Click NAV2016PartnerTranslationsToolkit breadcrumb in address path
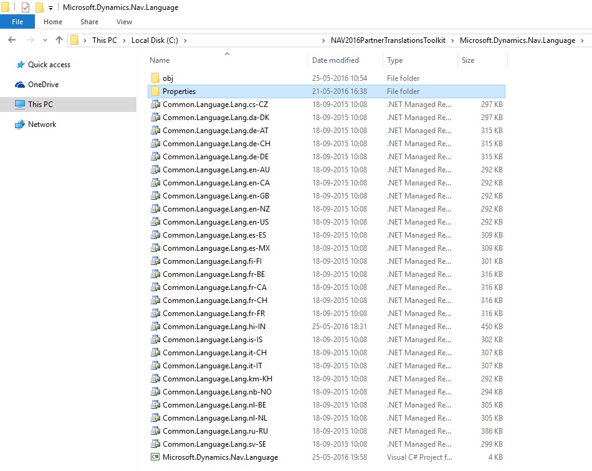Screen dimensions: 592x471 [x=388, y=40]
